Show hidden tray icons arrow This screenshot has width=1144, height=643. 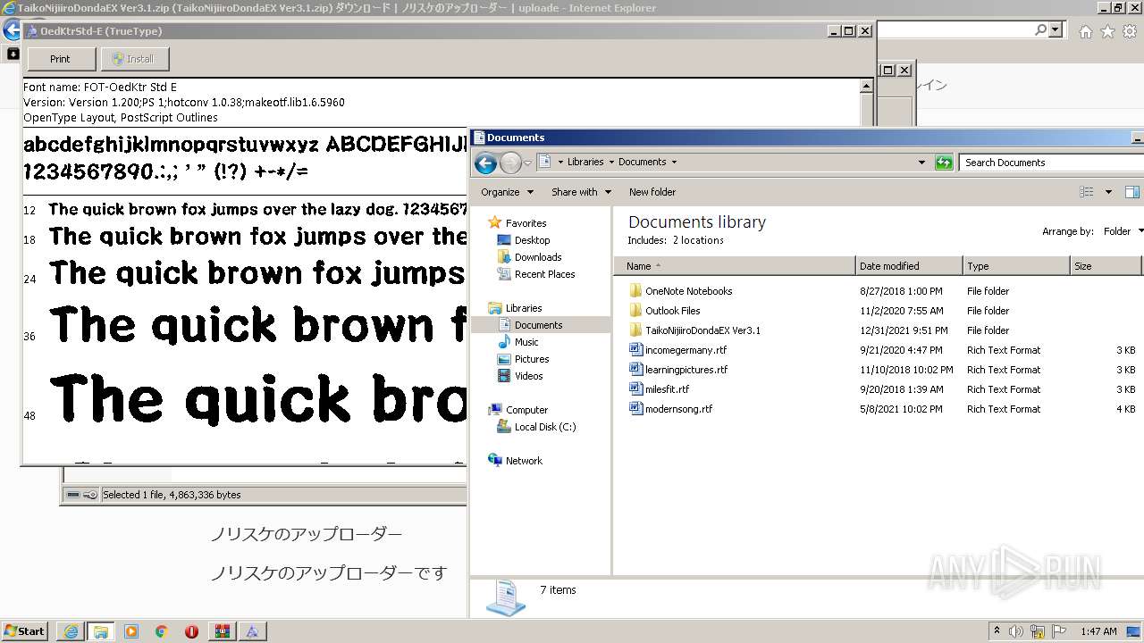pos(997,630)
